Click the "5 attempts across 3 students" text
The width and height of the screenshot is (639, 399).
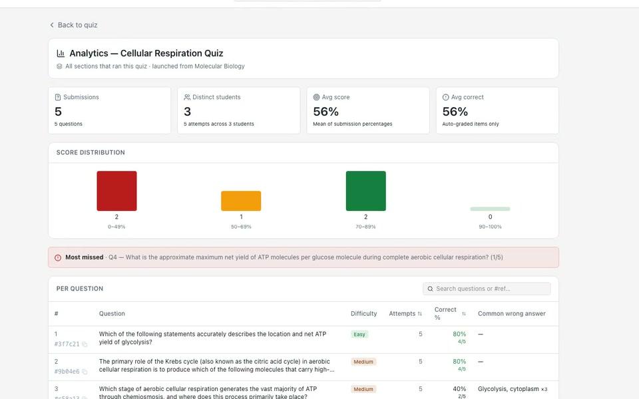click(219, 124)
